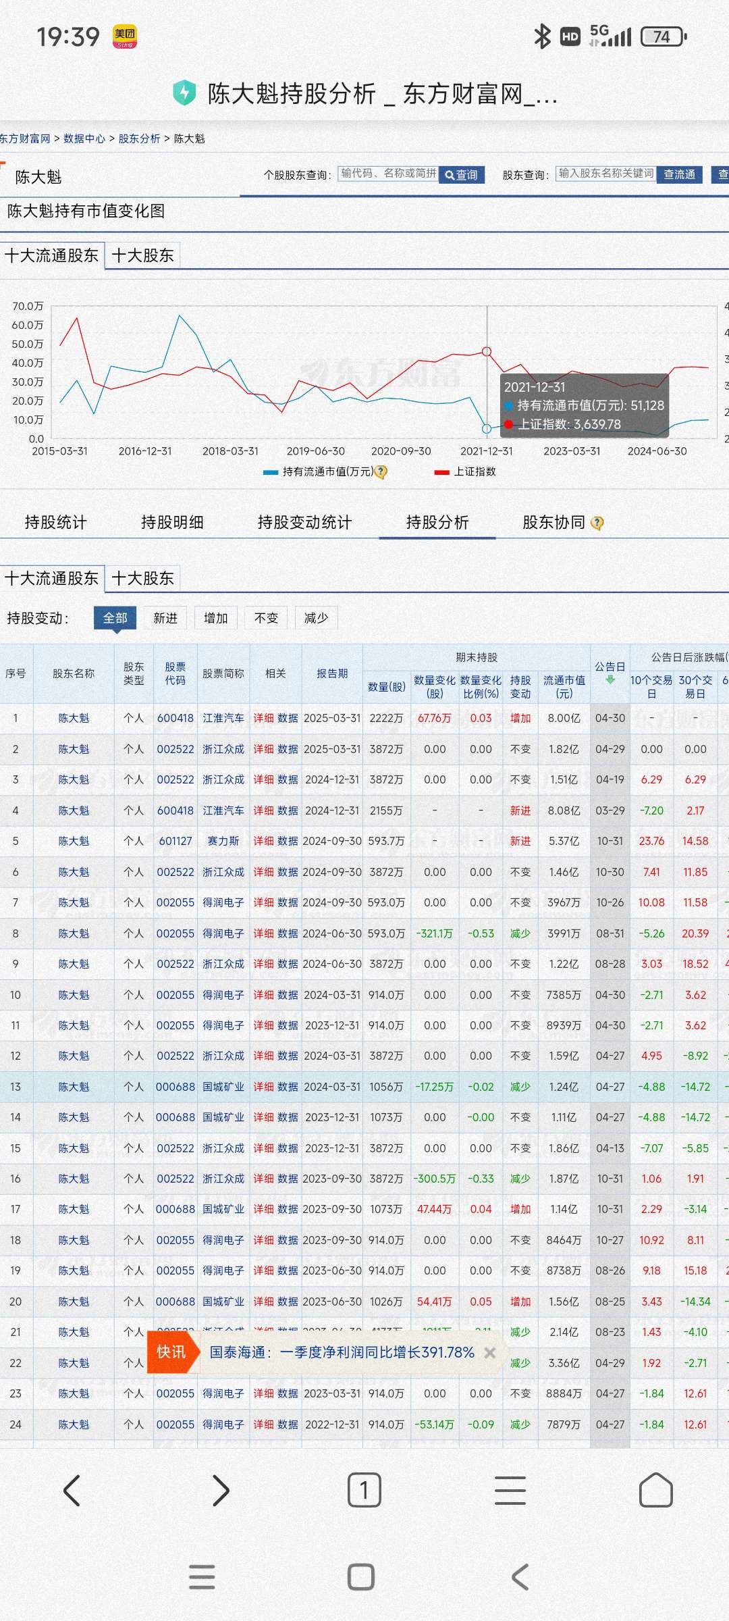The width and height of the screenshot is (729, 1621).
Task: Tap the Android back navigation icon
Action: [520, 1577]
